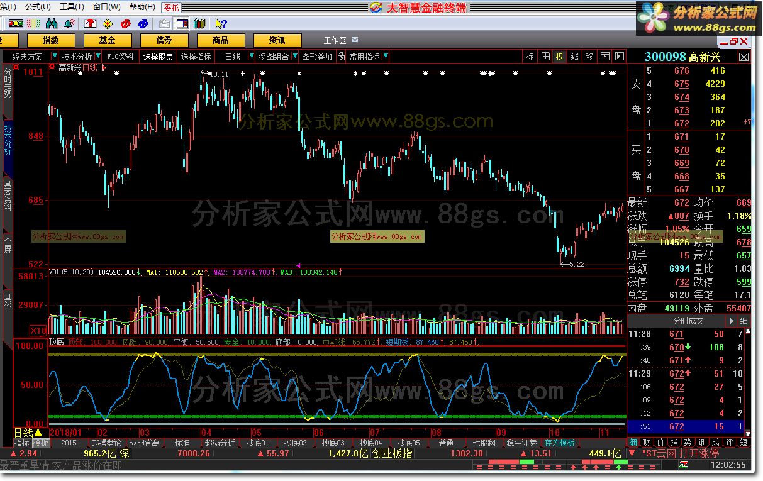Viewport: 763px width, 481px height.
Task: Close the 300098 quote panel with X box
Action: click(744, 57)
